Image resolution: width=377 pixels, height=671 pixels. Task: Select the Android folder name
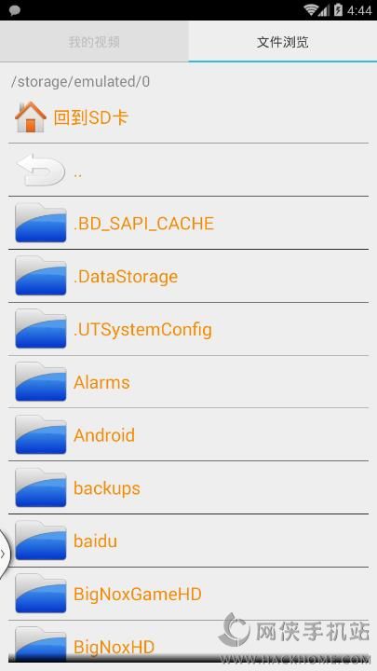(104, 435)
